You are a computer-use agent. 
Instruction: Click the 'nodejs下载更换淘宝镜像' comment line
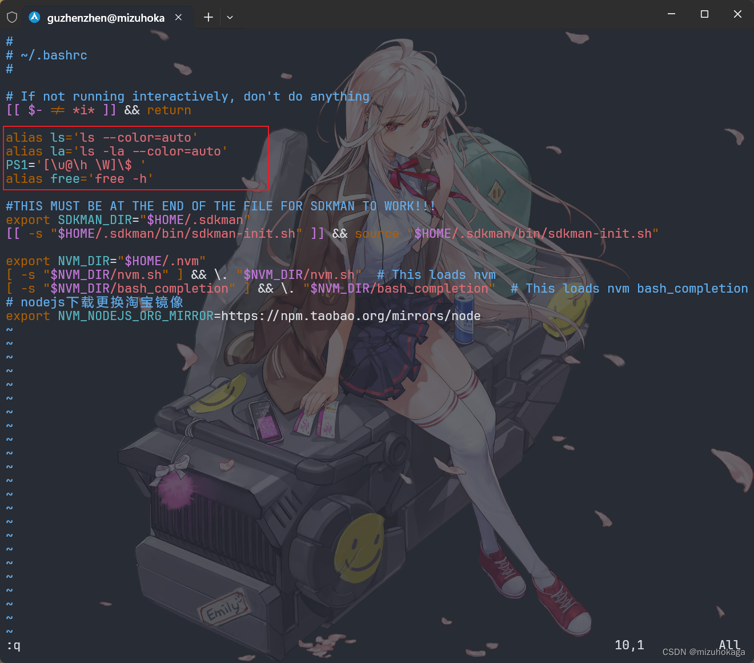pyautogui.click(x=94, y=302)
